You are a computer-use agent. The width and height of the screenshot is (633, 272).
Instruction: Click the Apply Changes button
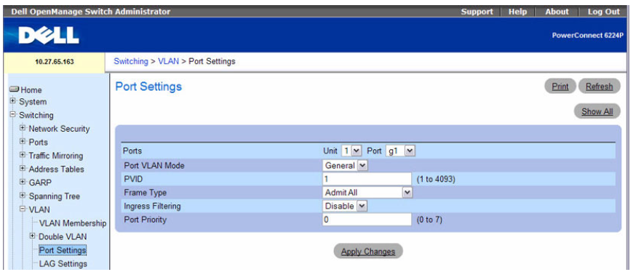[x=367, y=252]
